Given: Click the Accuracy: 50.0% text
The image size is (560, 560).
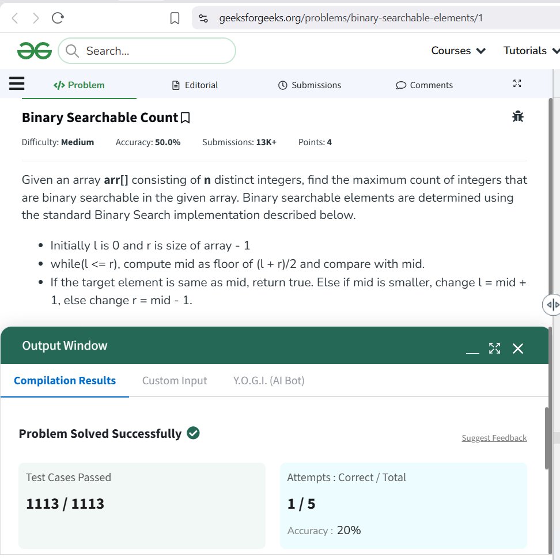Looking at the screenshot, I should [148, 142].
